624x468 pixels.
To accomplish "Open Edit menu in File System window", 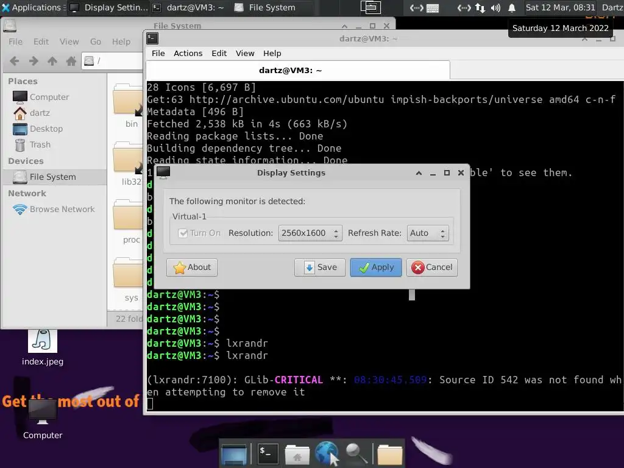I will pyautogui.click(x=41, y=41).
